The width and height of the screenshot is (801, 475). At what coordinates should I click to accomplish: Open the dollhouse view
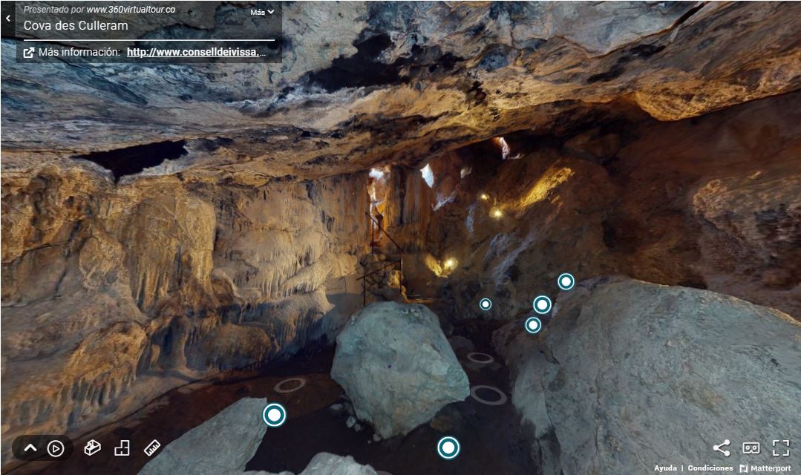click(92, 448)
